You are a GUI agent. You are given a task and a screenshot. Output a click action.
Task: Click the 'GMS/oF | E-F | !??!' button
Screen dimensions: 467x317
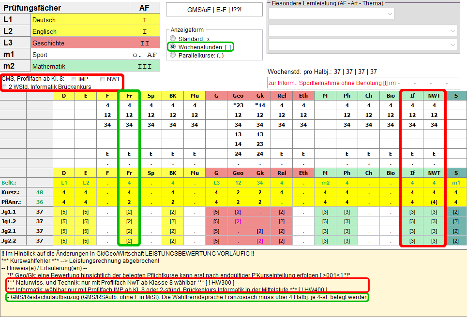[x=208, y=10]
